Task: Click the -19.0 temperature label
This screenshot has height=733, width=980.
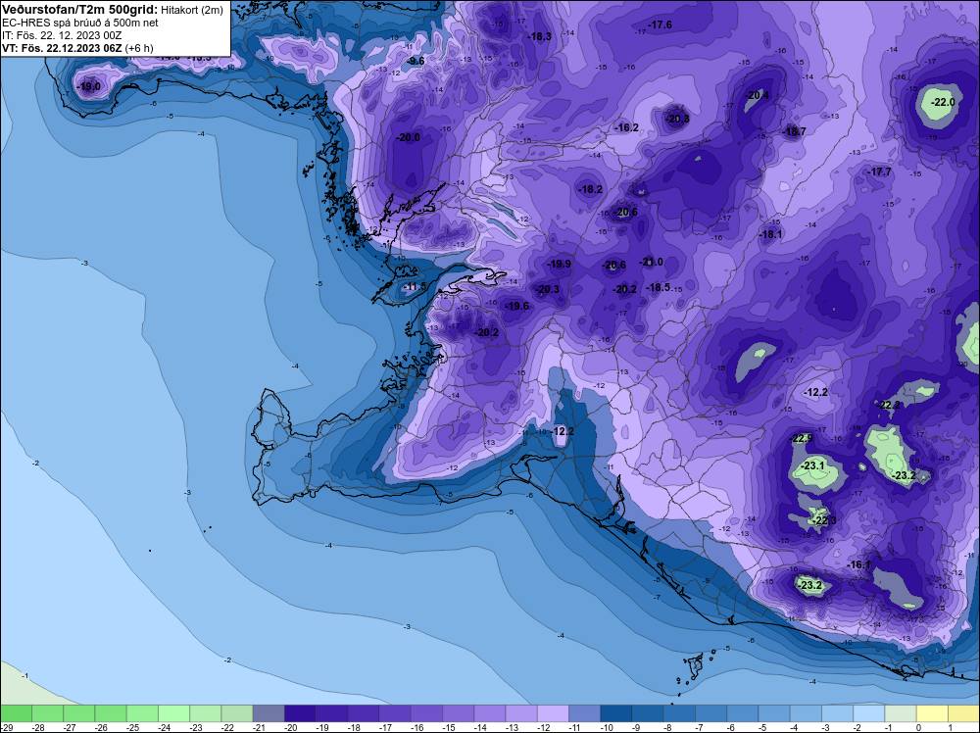Action: (x=89, y=86)
